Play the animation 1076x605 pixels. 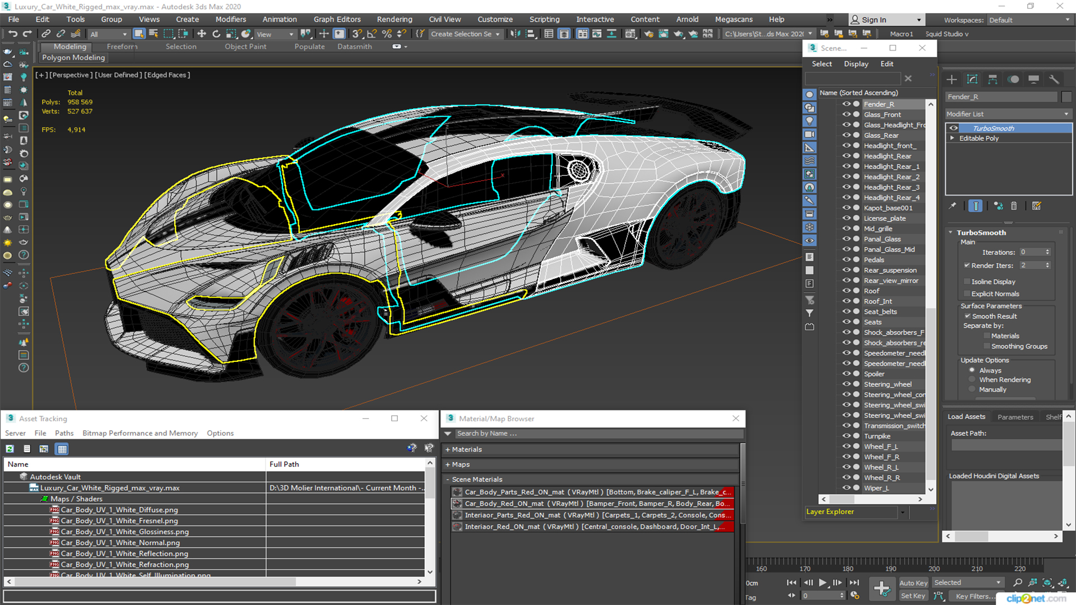tap(822, 583)
